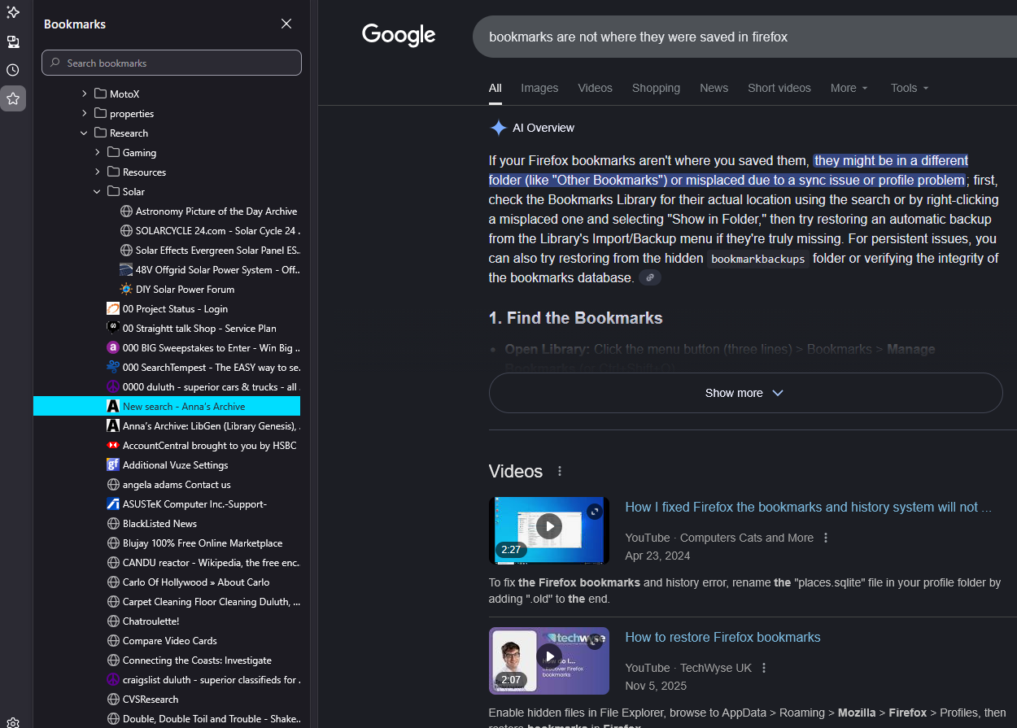Click Show more in AI Overview
This screenshot has height=728, width=1017.
[744, 393]
